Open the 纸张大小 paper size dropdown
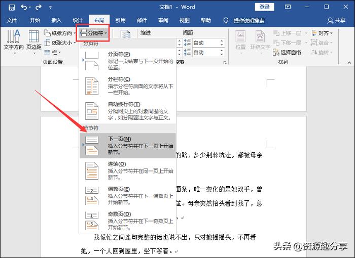This screenshot has height=258, width=355. [x=60, y=42]
